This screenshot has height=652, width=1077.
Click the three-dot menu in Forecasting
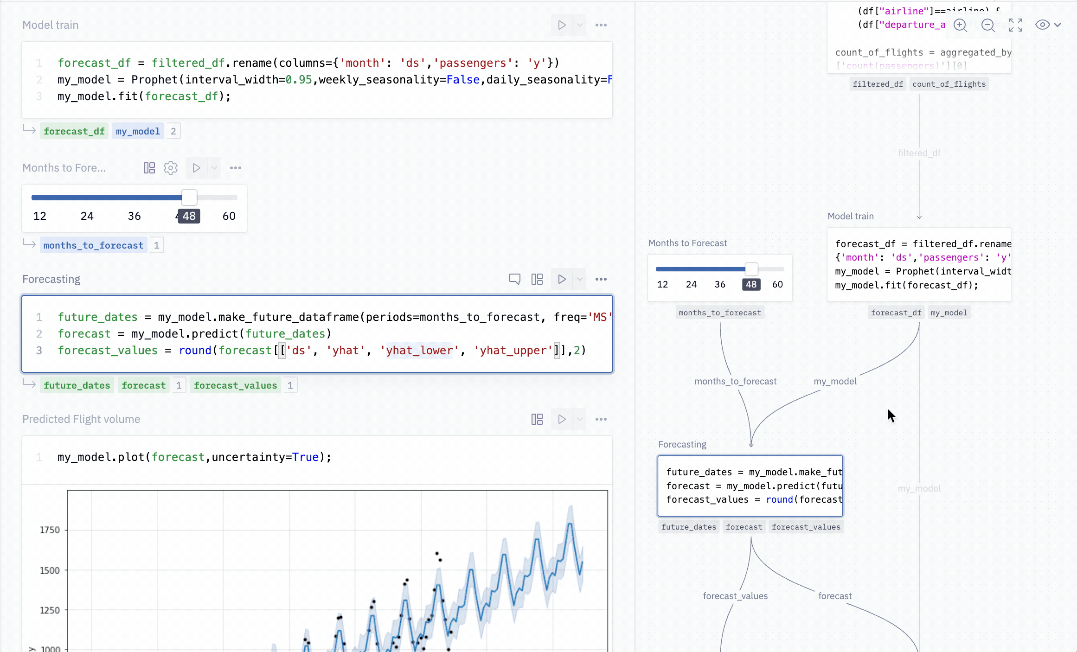point(601,279)
